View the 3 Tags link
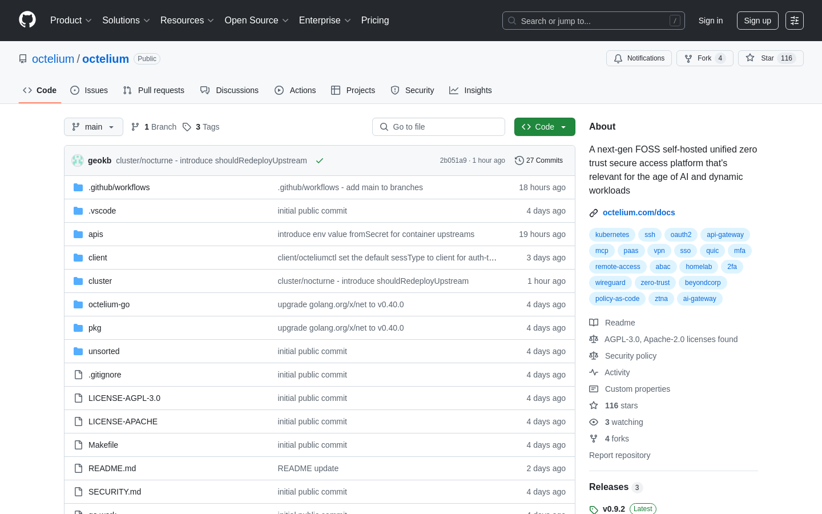This screenshot has width=822, height=514. (x=201, y=127)
